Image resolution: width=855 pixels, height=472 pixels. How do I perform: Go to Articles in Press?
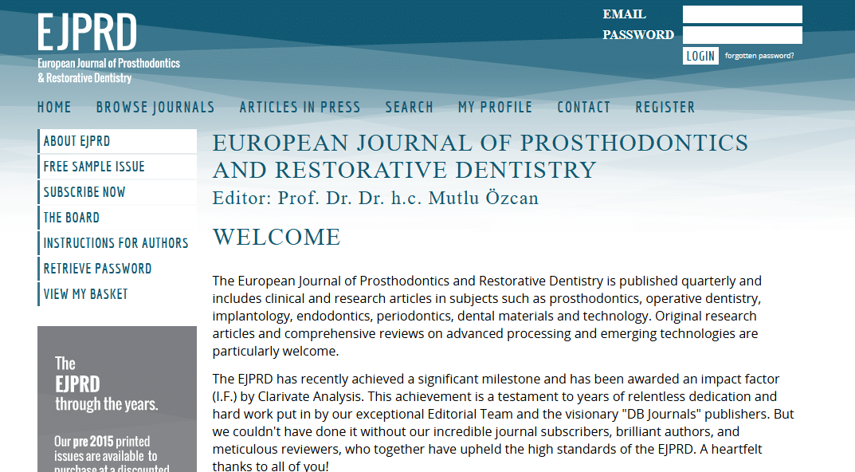point(300,107)
